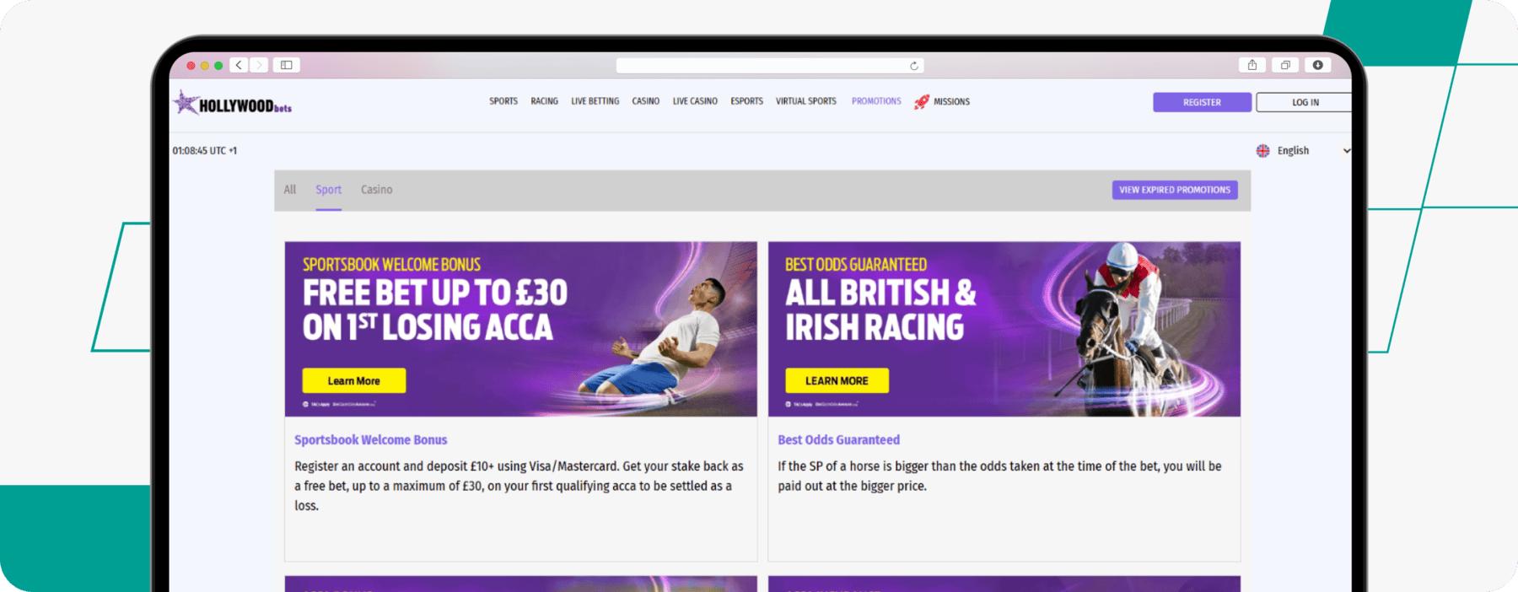Open the Sports menu item
The height and width of the screenshot is (592, 1518).
pyautogui.click(x=503, y=101)
